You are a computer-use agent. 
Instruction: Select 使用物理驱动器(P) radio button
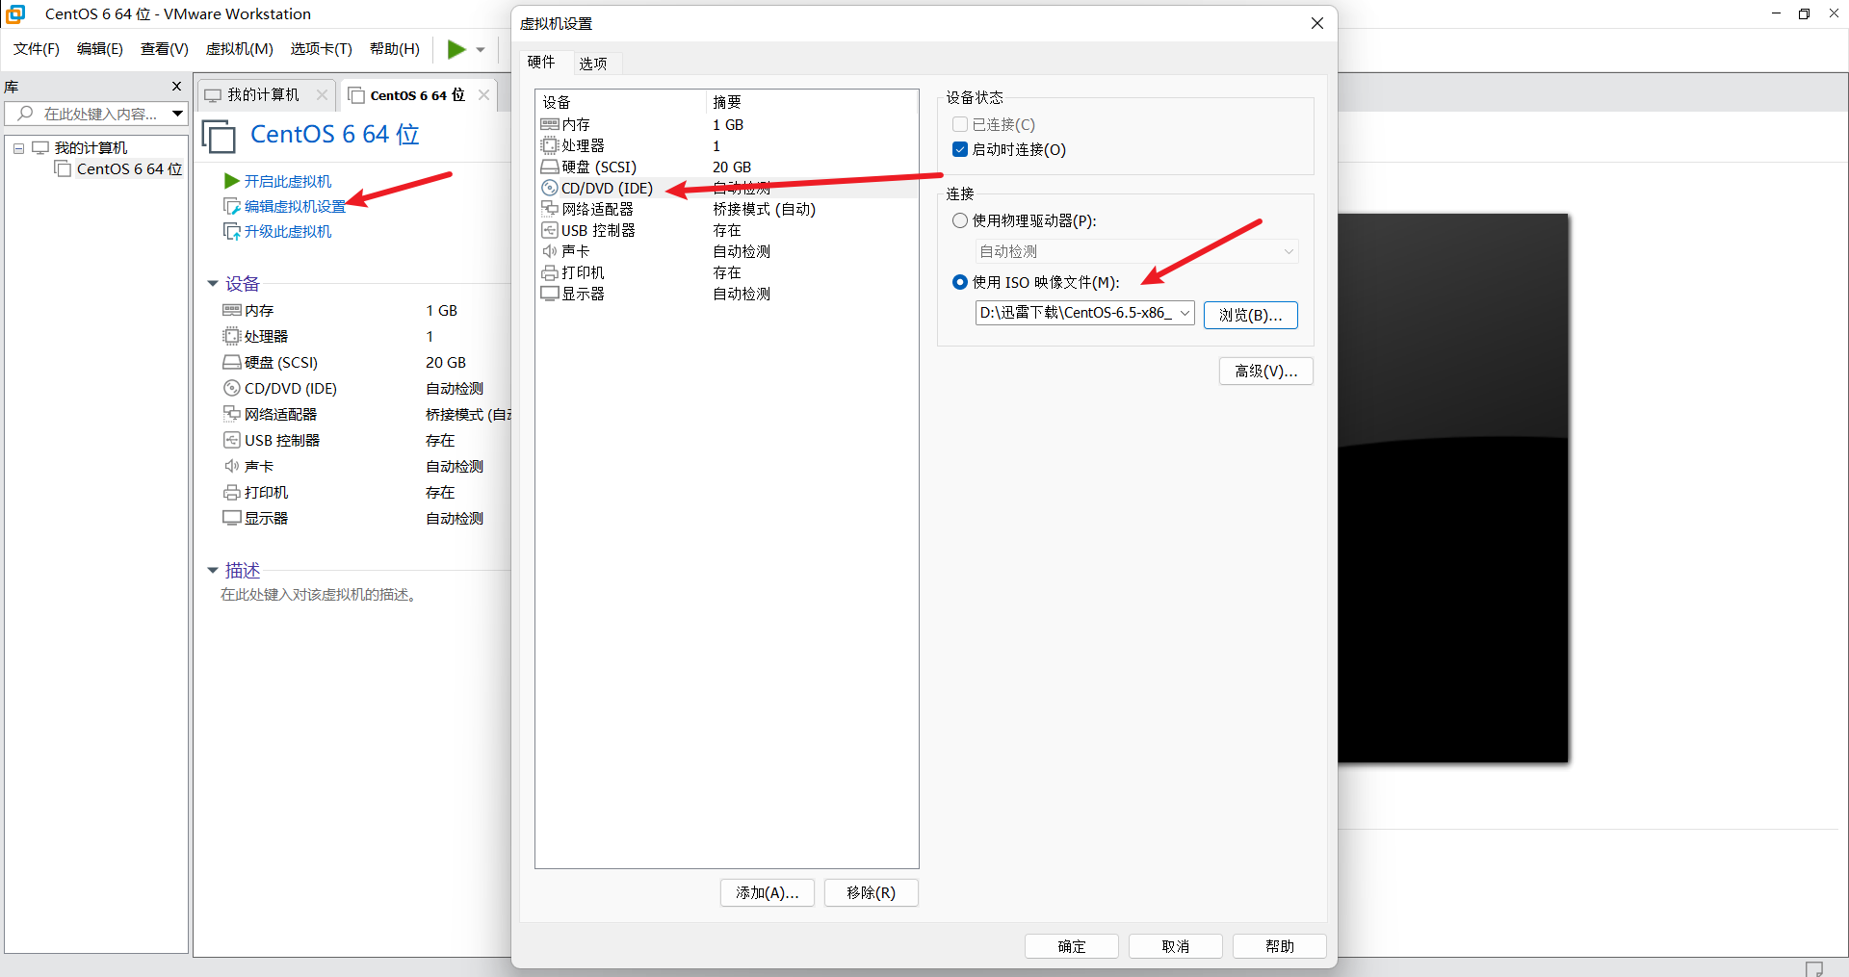[960, 220]
